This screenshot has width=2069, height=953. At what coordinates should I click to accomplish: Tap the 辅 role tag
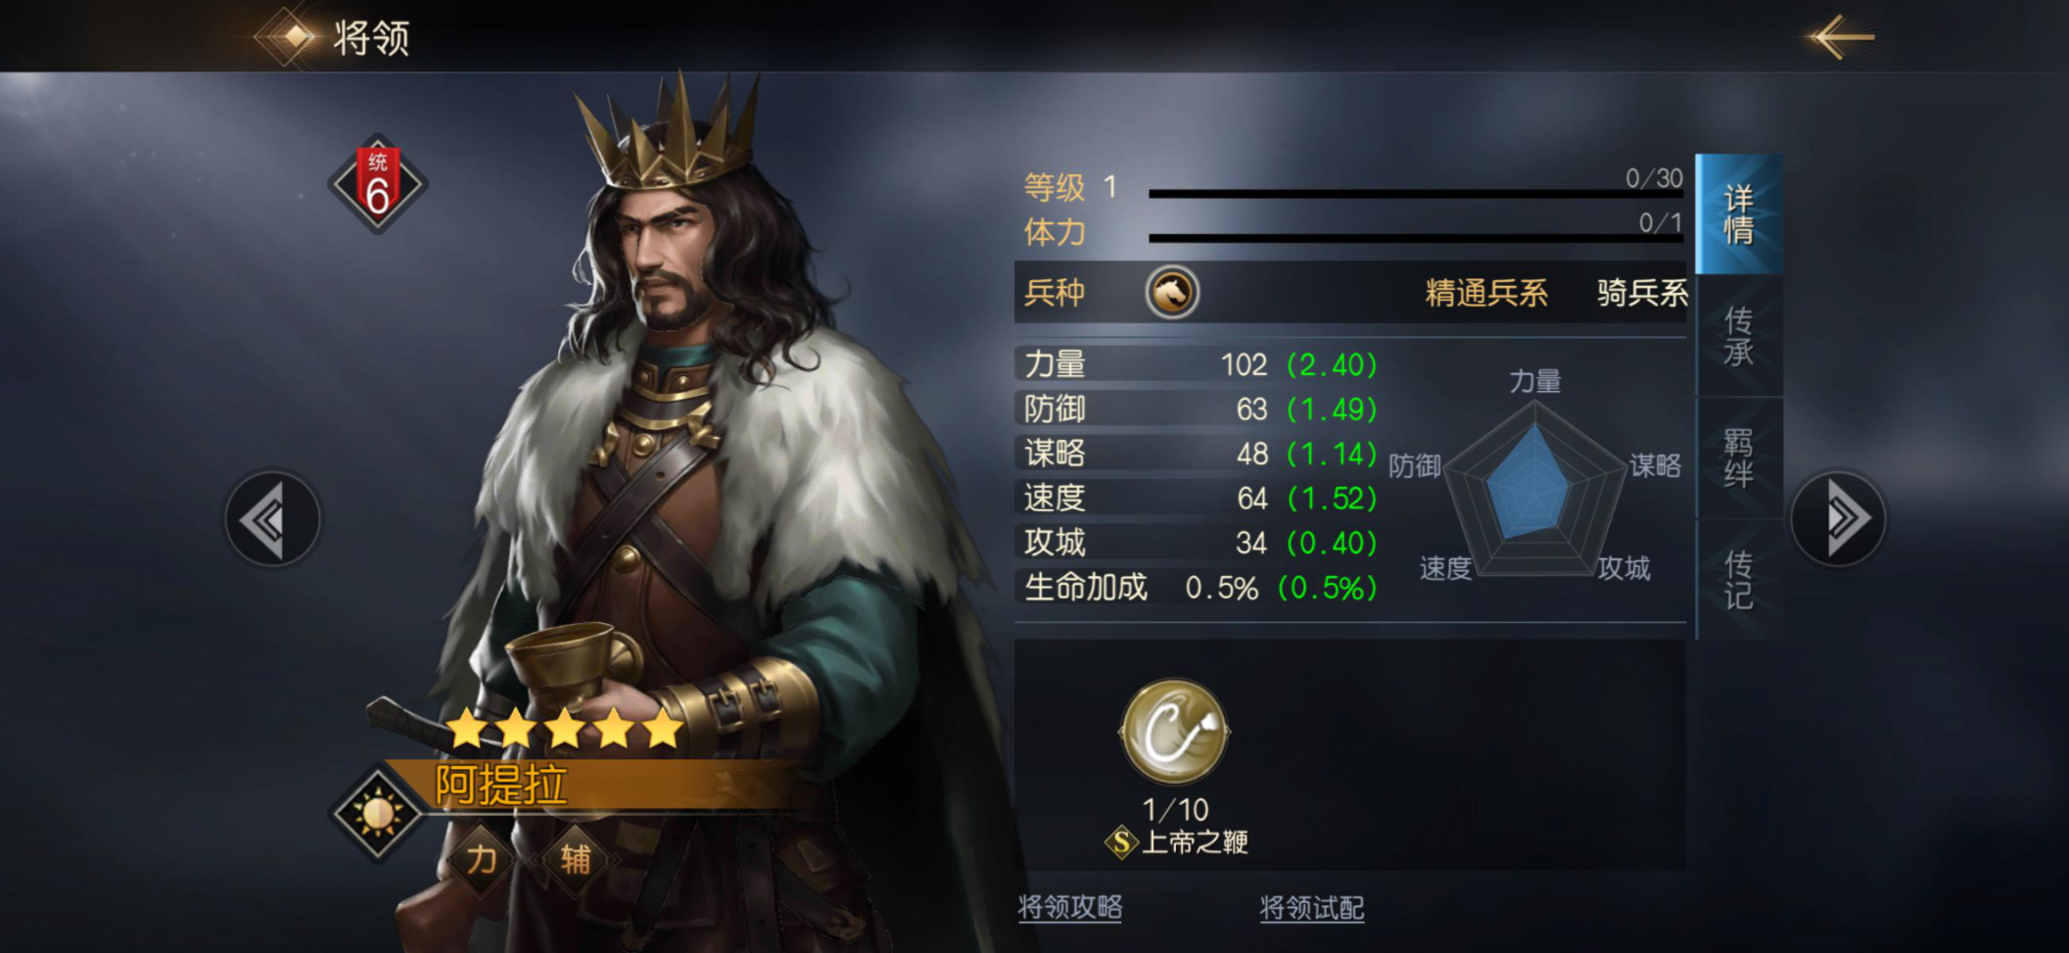(x=575, y=858)
